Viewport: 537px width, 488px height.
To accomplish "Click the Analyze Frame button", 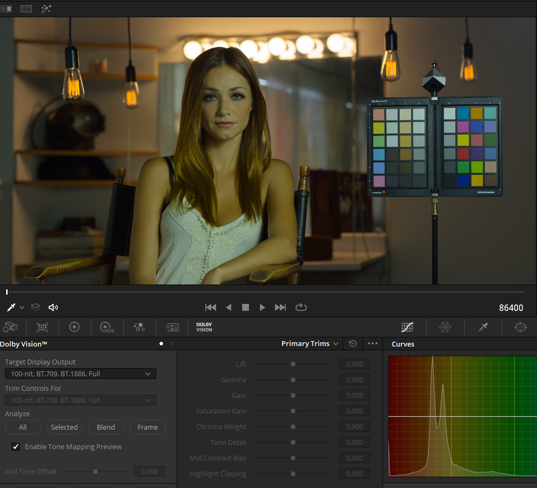I will coord(148,427).
